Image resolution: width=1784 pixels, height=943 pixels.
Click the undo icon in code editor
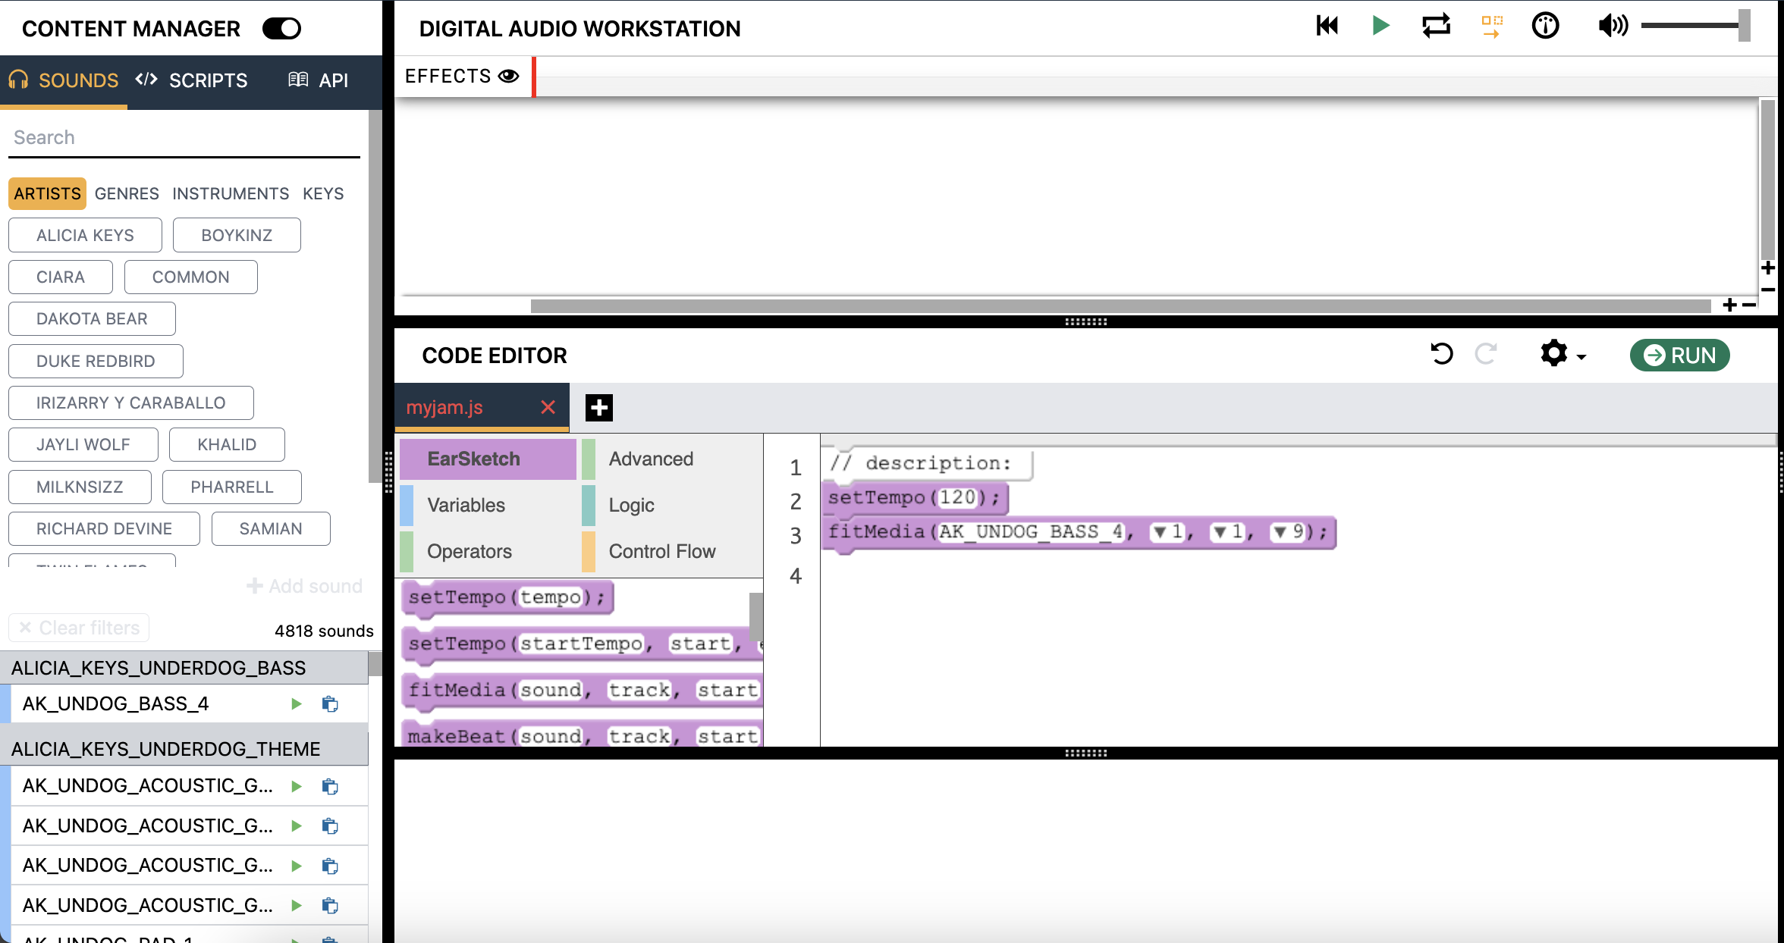click(x=1441, y=354)
